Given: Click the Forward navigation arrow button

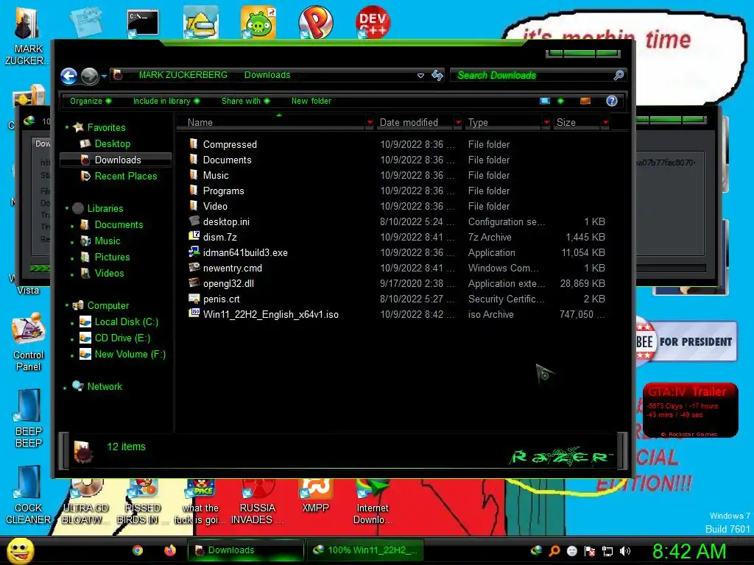Looking at the screenshot, I should pos(89,76).
